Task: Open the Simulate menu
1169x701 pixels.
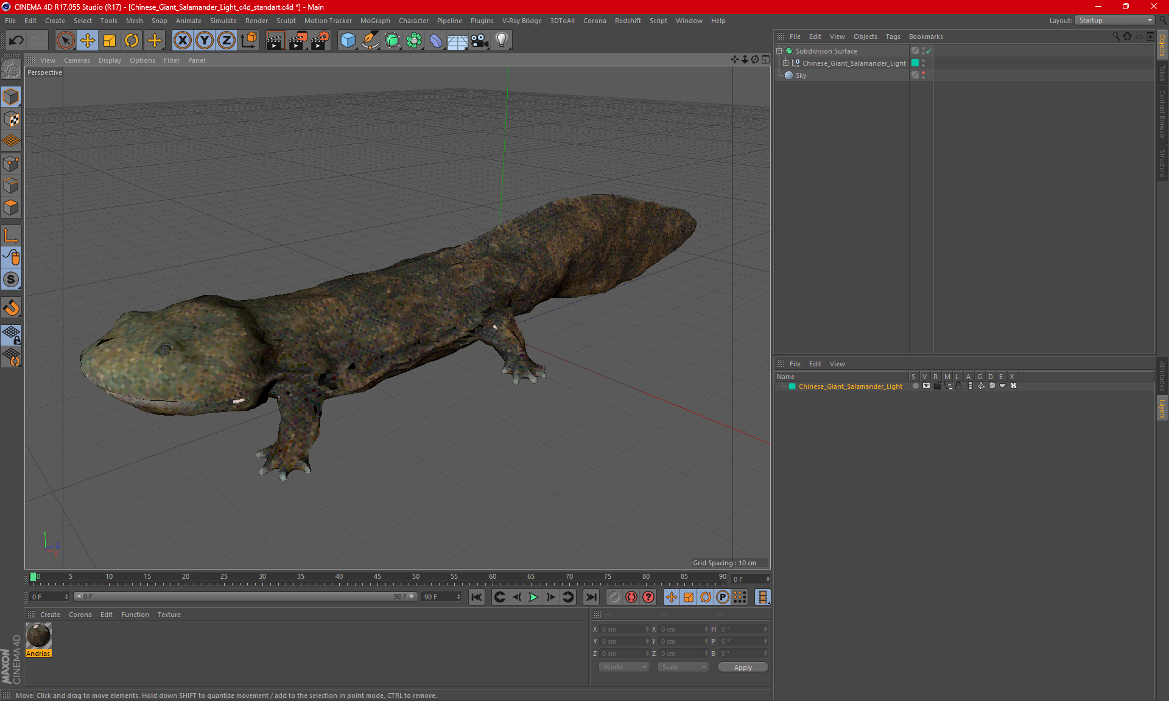Action: pos(223,21)
